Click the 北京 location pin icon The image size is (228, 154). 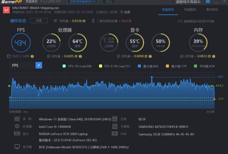[x=121, y=12]
